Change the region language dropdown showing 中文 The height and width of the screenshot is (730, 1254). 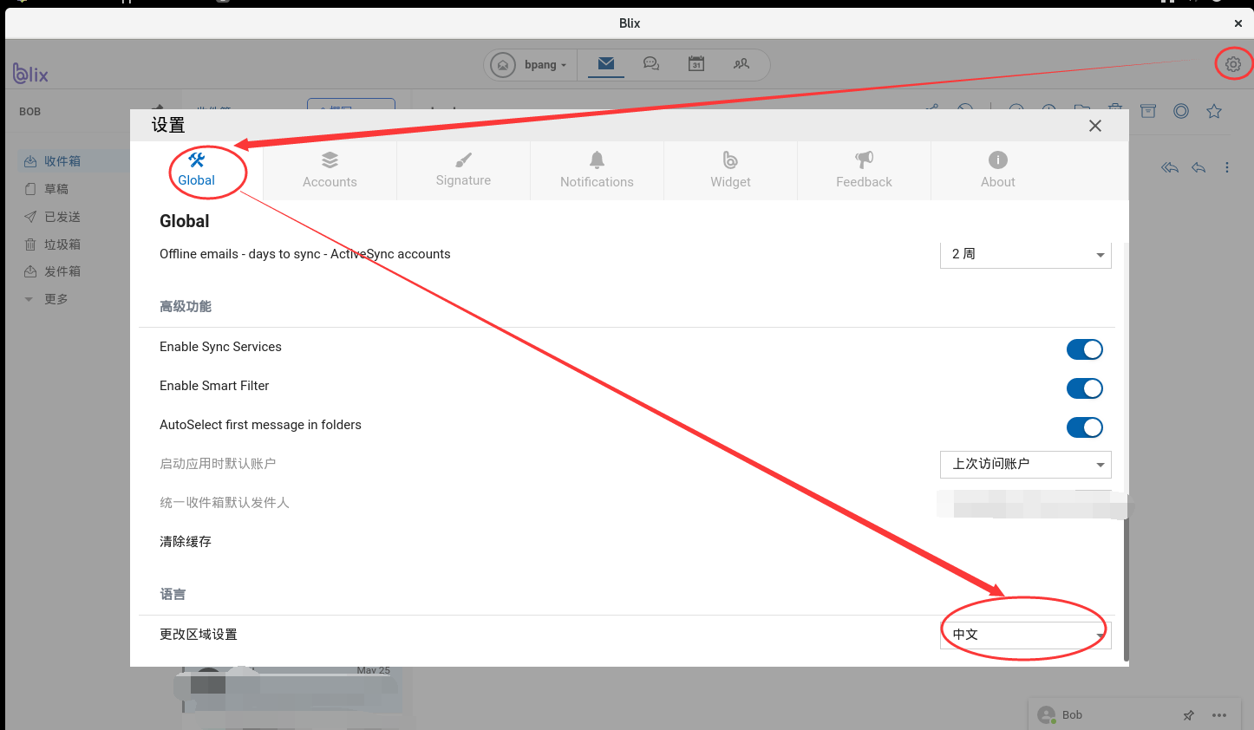tap(1025, 634)
